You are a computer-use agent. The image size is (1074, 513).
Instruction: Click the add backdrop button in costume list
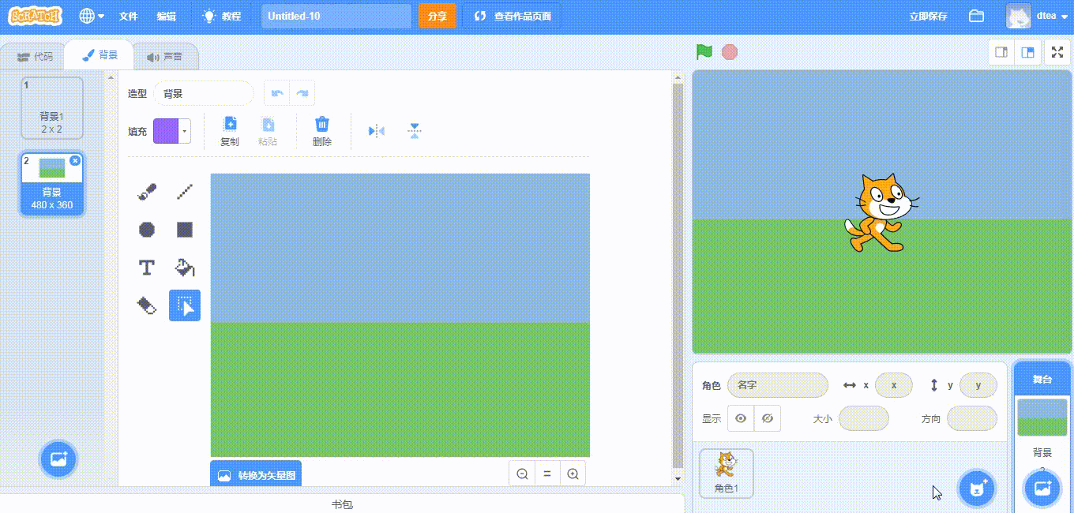(x=58, y=459)
